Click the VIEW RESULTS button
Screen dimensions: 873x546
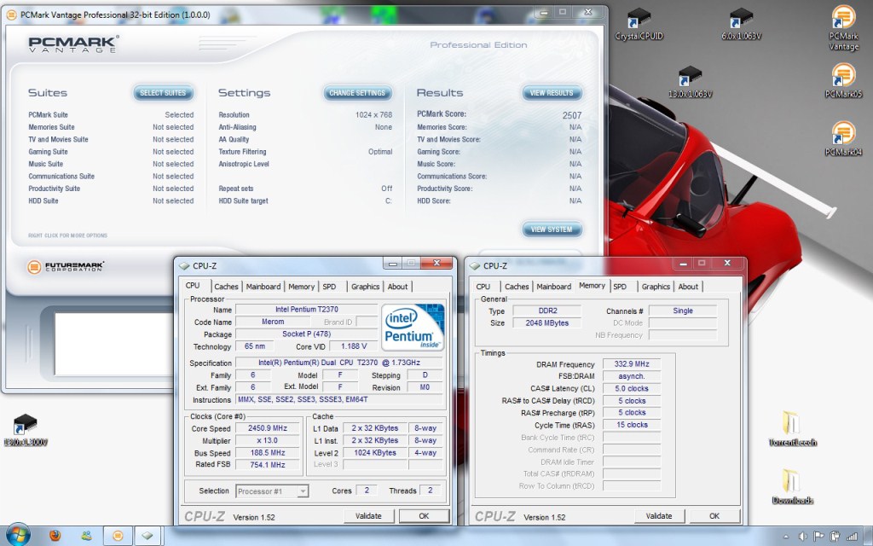552,93
